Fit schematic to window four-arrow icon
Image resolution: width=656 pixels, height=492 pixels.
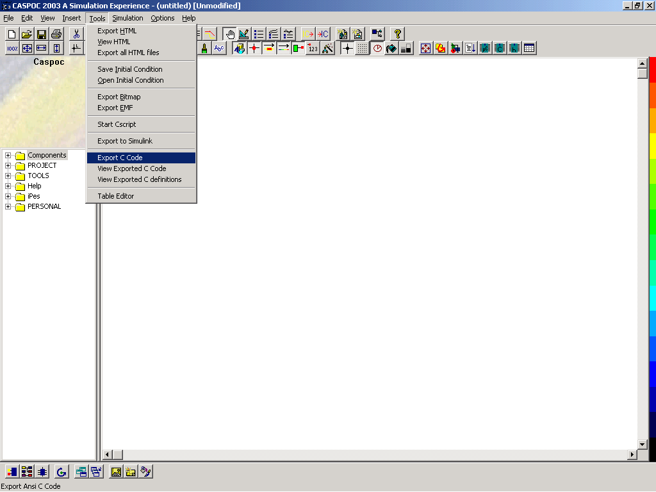point(27,49)
